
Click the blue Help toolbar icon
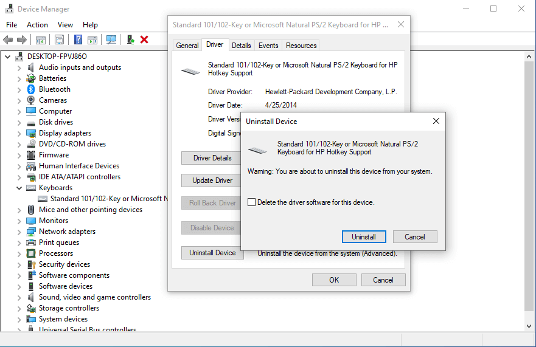click(x=78, y=40)
